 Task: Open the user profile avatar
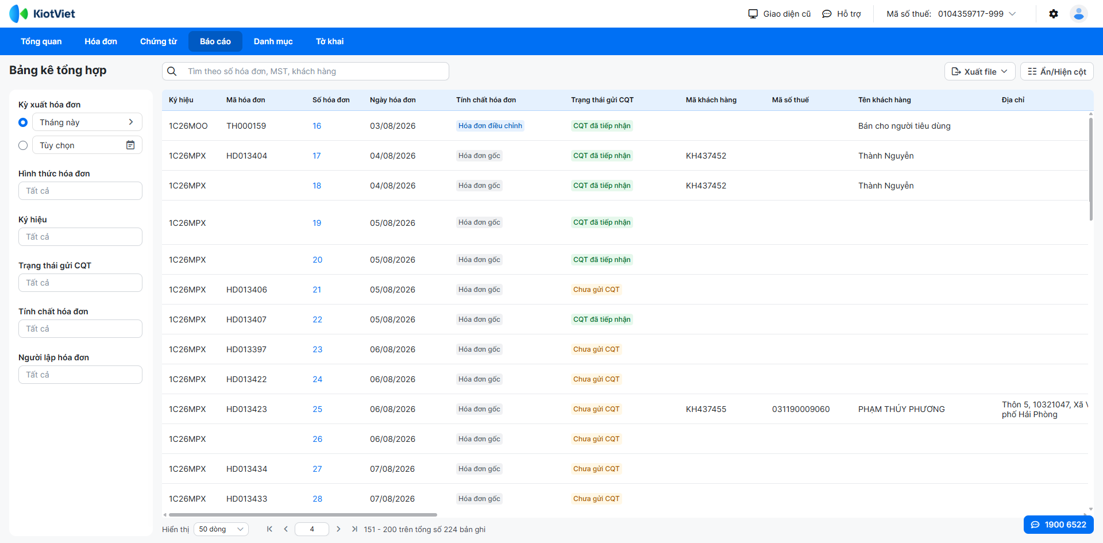tap(1079, 14)
